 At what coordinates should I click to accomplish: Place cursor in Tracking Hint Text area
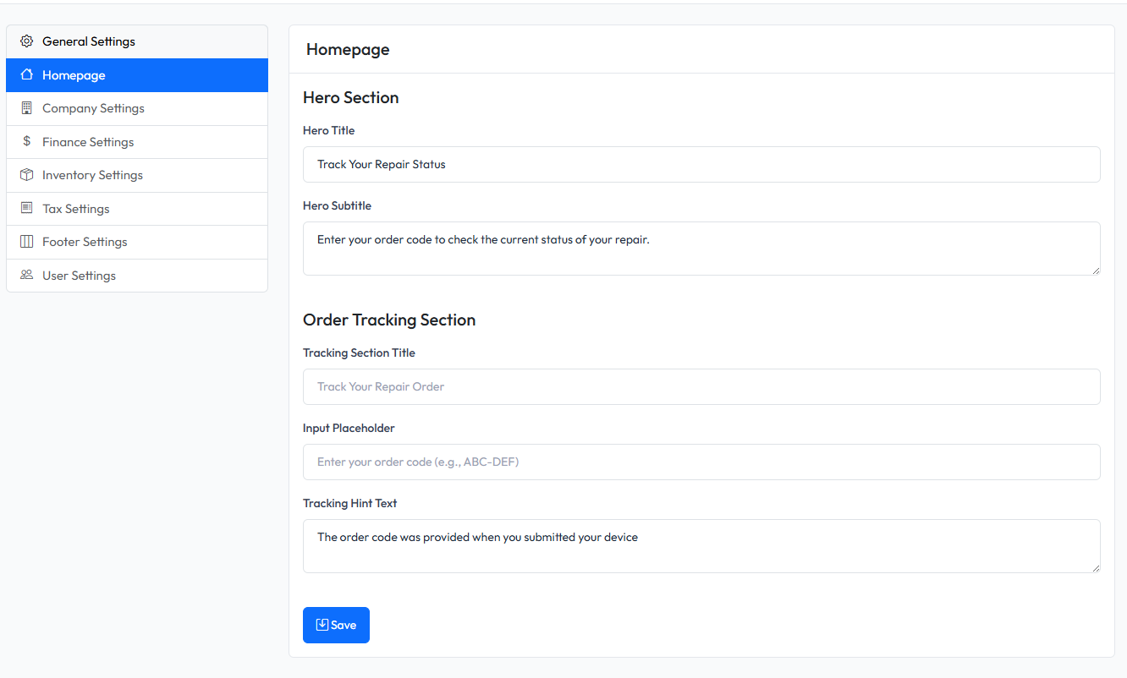pyautogui.click(x=701, y=545)
